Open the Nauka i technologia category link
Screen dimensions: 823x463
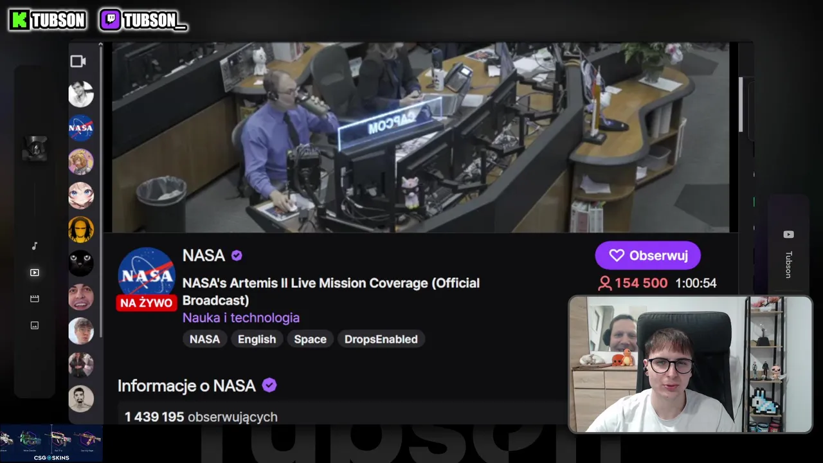241,318
